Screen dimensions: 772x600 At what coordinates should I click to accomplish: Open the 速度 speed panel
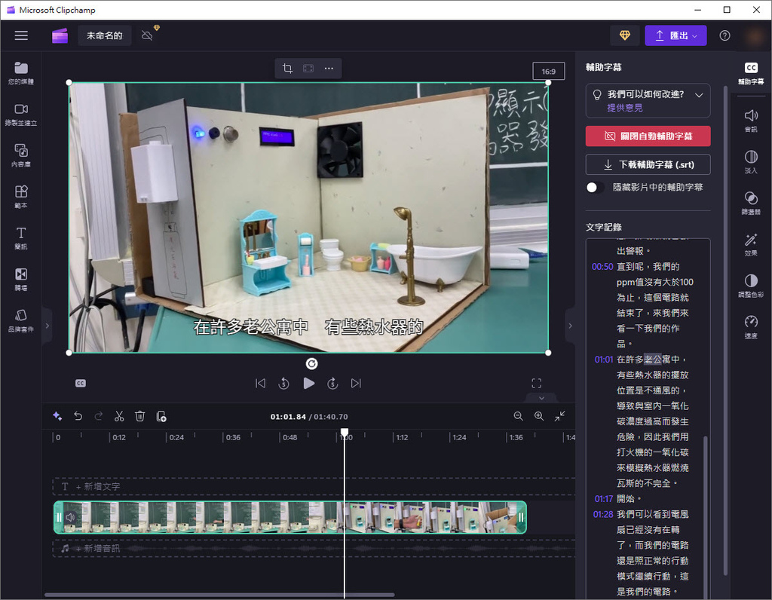pyautogui.click(x=750, y=327)
